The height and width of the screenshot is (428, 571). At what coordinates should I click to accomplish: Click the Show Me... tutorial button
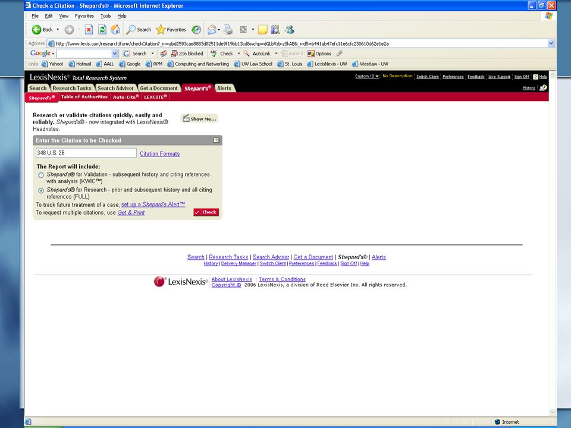tap(199, 119)
